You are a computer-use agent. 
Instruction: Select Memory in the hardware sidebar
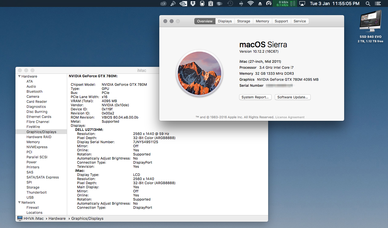(33, 142)
